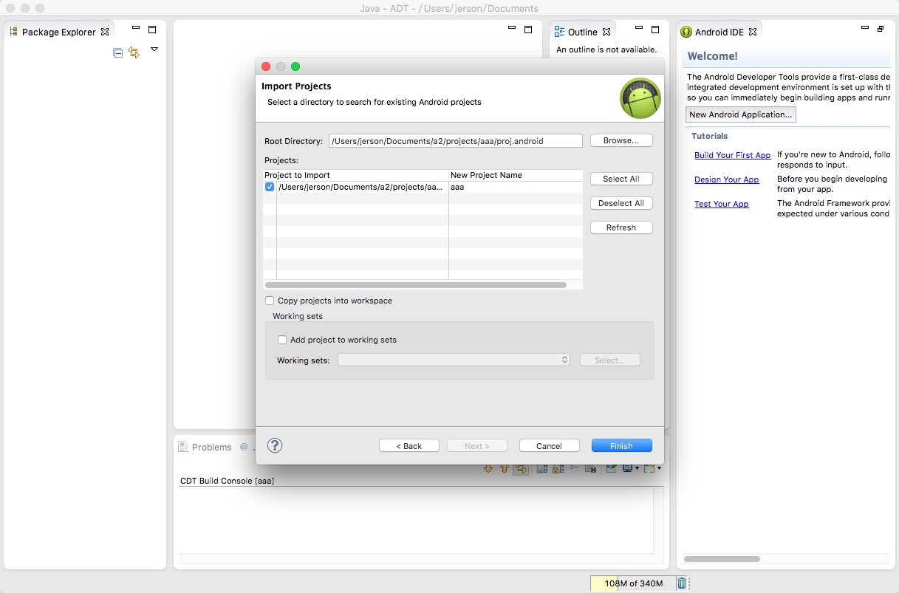
Task: Click Deselect All button
Action: pyautogui.click(x=621, y=203)
